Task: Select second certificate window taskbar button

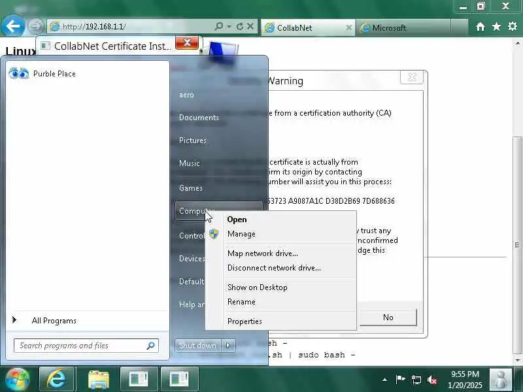Action: coord(179,379)
